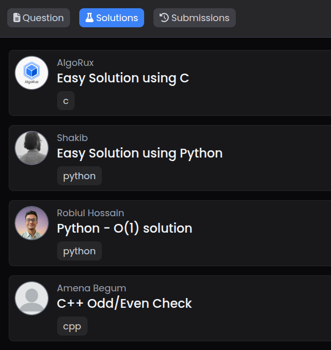Switch to the Solutions tab
Screen dimensions: 331x350
coord(111,18)
